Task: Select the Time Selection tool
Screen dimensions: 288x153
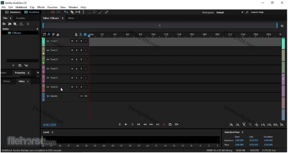Action: pos(83,12)
